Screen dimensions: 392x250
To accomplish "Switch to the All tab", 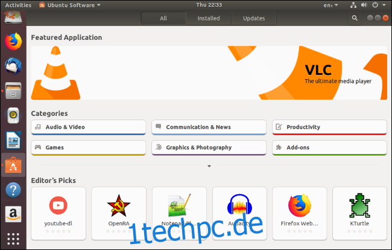I will [163, 18].
